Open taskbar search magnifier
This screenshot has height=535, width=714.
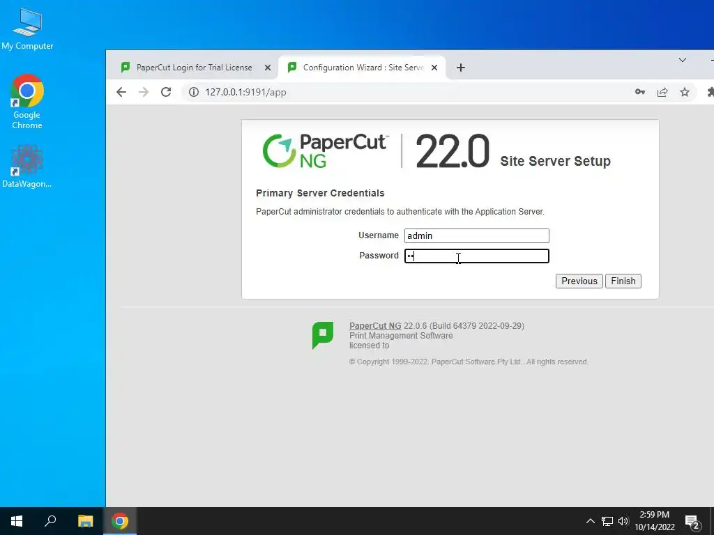50,521
